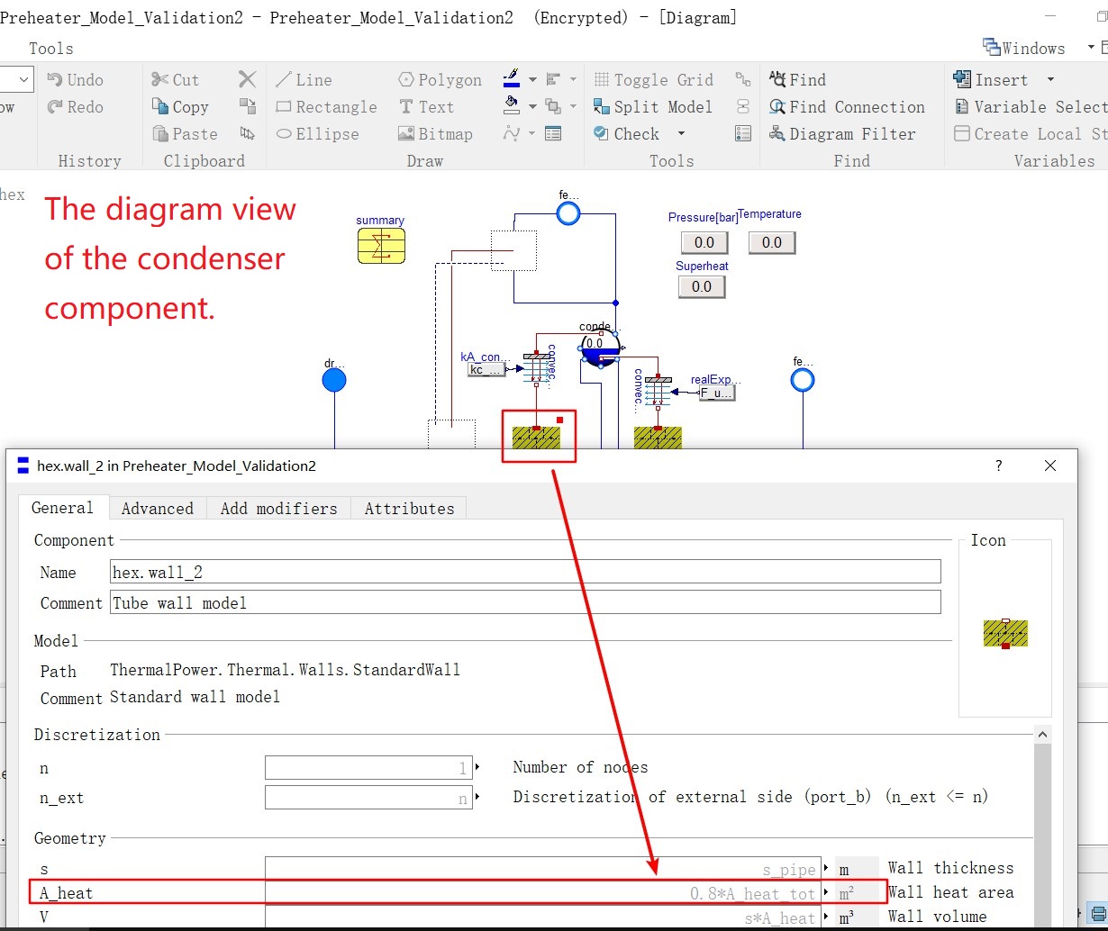1108x931 pixels.
Task: Select the right-side fe... port connector
Action: (x=803, y=380)
